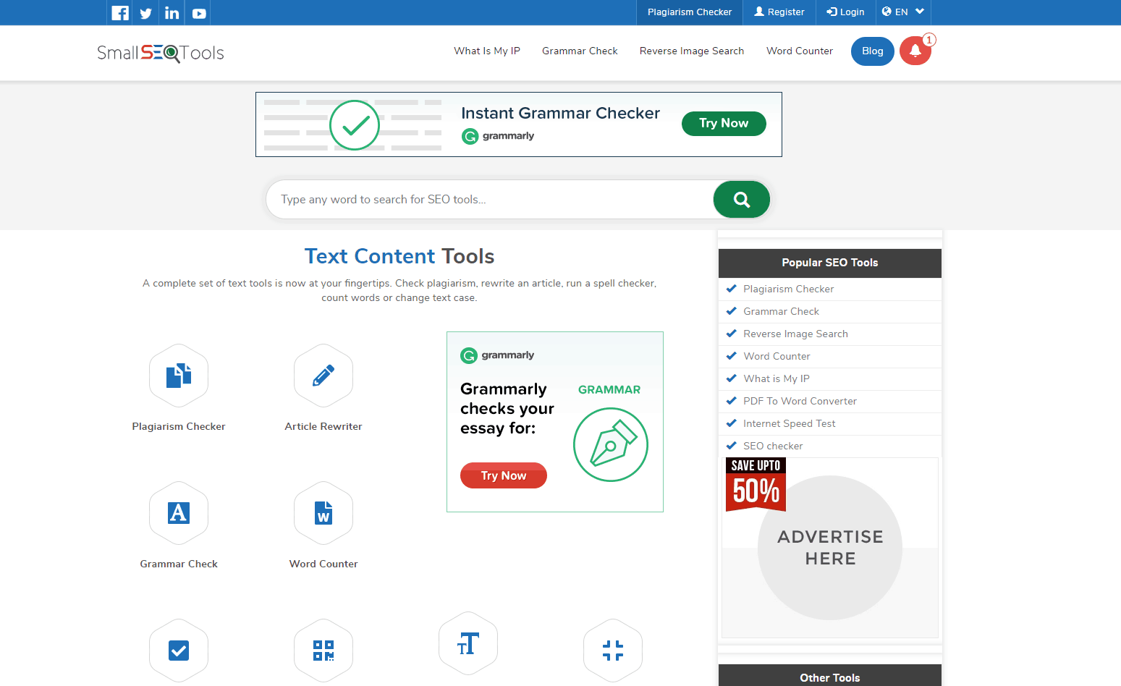This screenshot has width=1121, height=686.
Task: Open the Article Rewriter pencil icon
Action: [x=323, y=376]
